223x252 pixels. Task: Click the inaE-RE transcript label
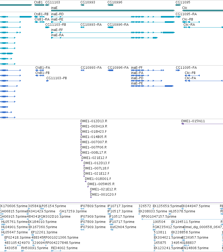tap(57, 19)
